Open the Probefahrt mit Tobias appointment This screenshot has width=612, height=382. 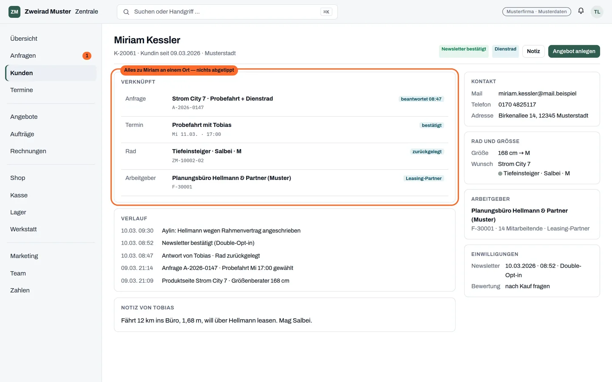tap(285, 129)
